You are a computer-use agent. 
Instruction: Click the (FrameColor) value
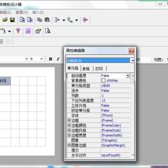(111, 126)
